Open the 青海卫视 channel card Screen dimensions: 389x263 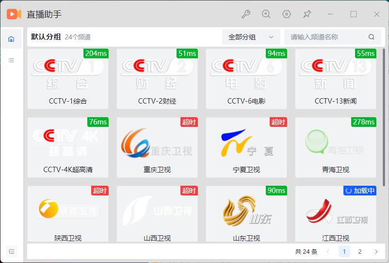[x=336, y=147]
